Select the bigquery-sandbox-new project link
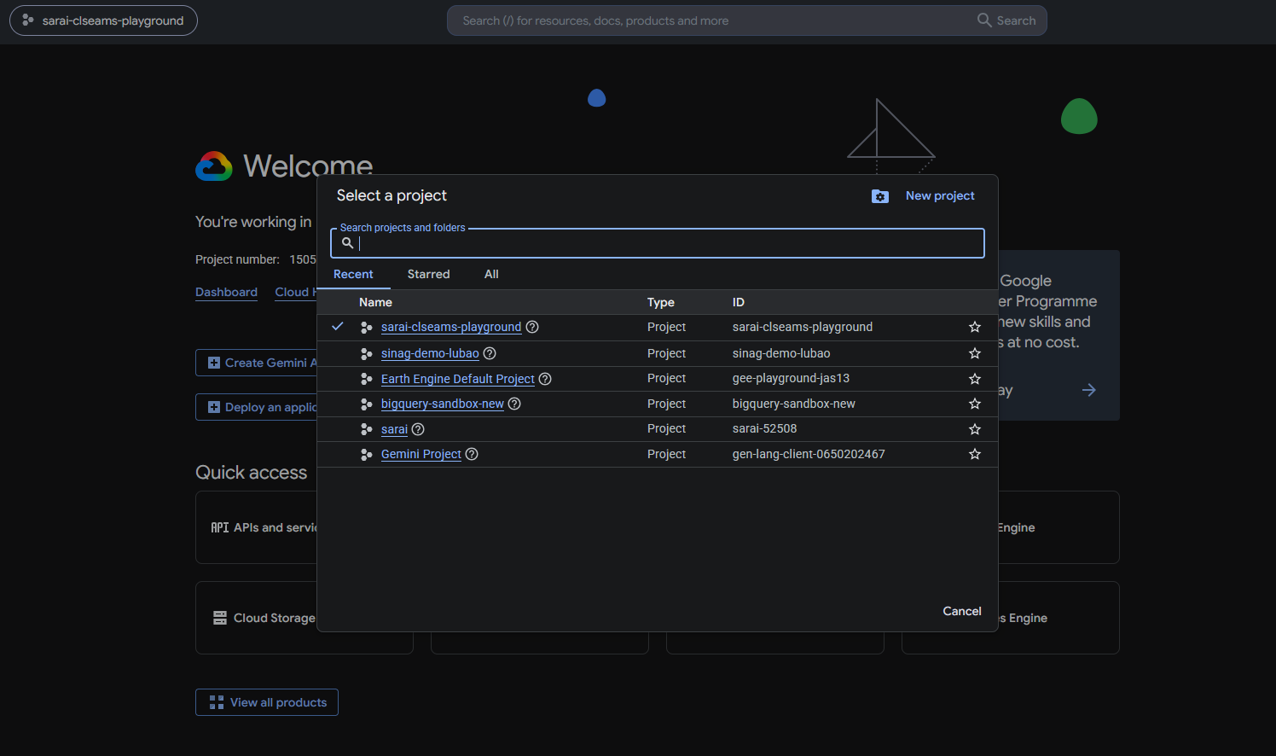 click(x=443, y=404)
